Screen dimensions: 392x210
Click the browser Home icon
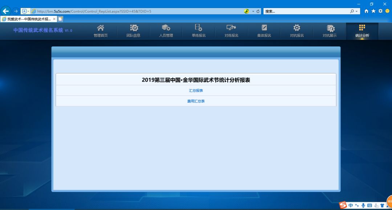[x=366, y=11]
